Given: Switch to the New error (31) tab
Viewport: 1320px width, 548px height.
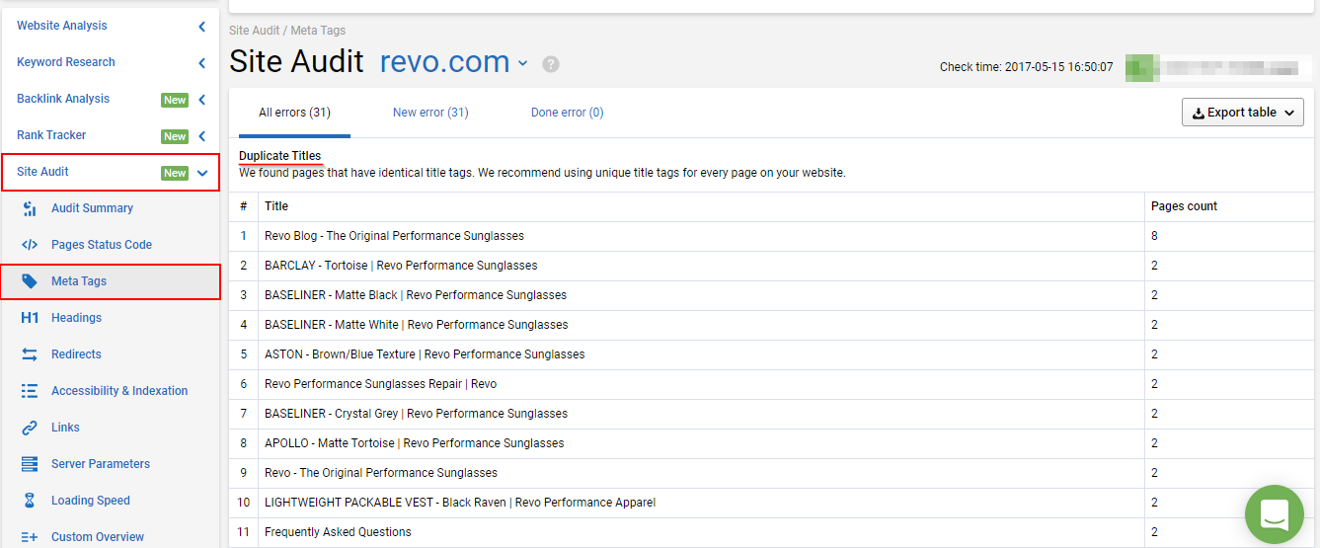Looking at the screenshot, I should click(430, 113).
